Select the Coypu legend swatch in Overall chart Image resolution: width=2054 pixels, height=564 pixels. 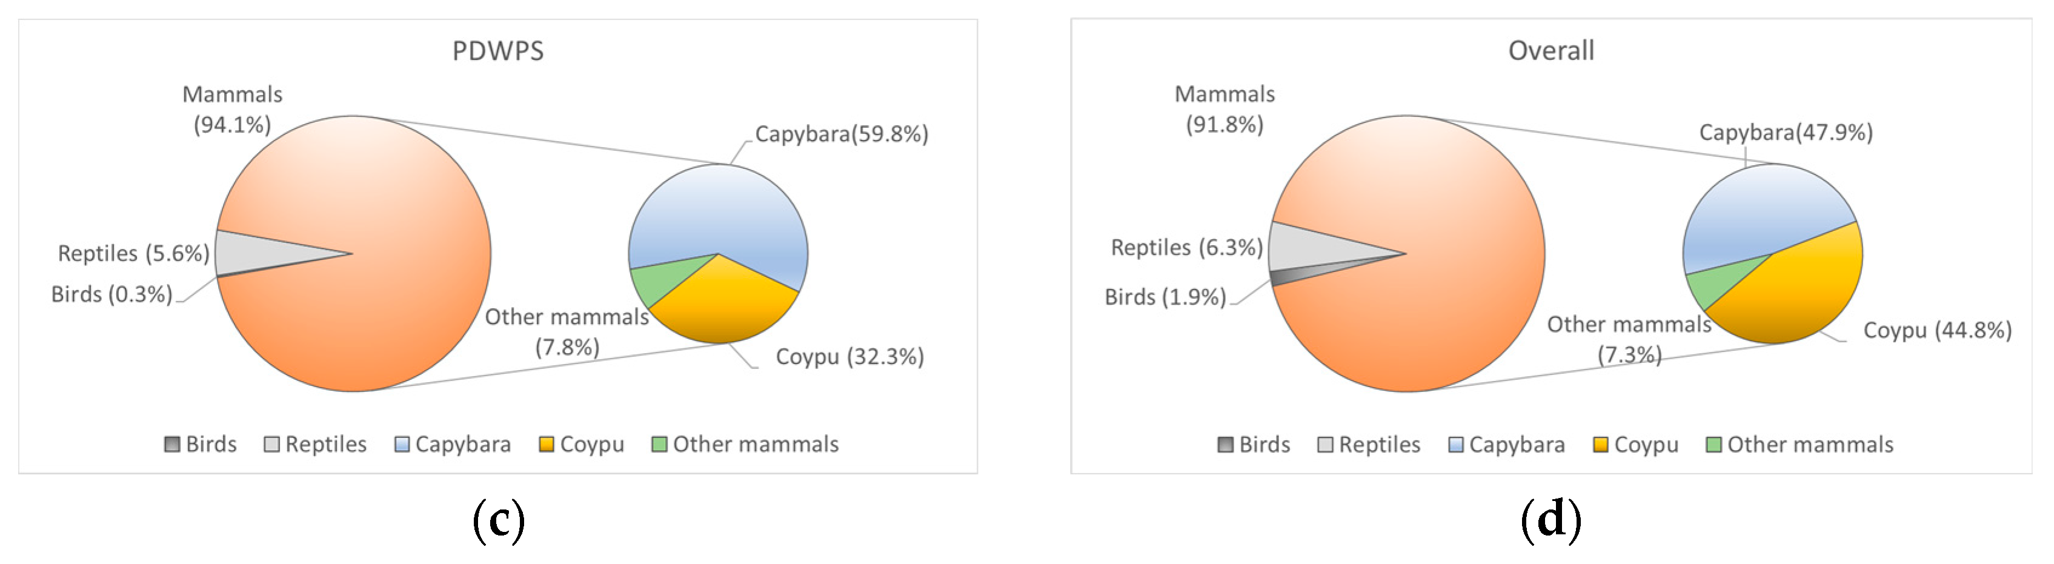point(1600,444)
